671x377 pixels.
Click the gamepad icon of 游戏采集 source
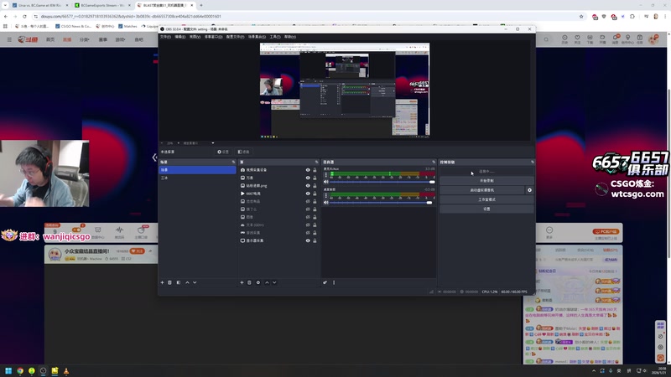click(242, 233)
